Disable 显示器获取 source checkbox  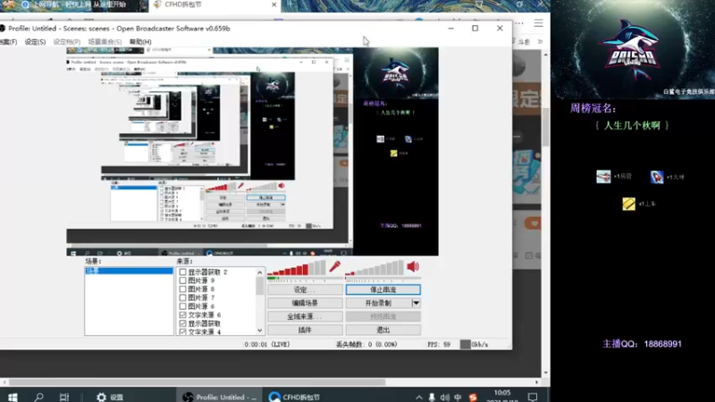tap(182, 323)
